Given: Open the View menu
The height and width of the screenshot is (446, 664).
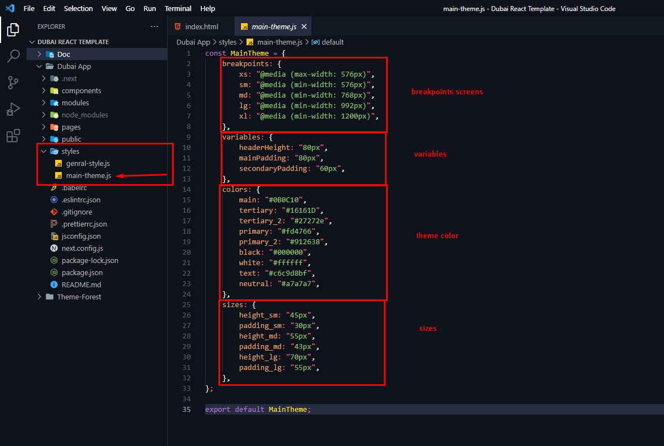Looking at the screenshot, I should tap(109, 8).
